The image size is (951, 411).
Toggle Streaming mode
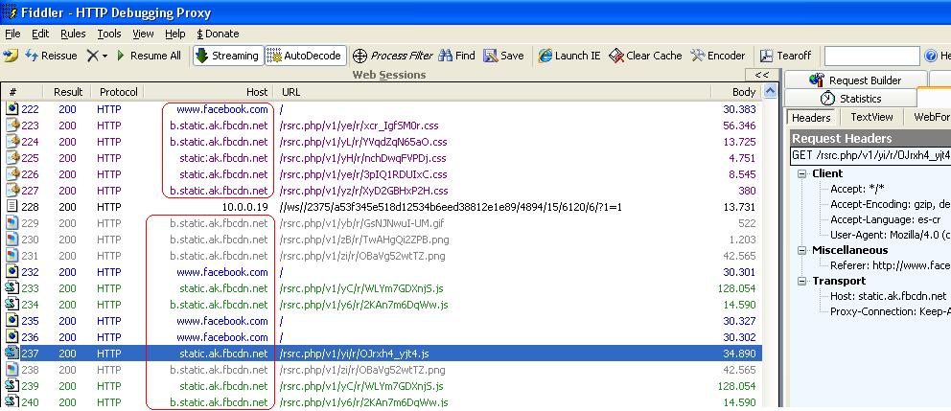point(228,56)
